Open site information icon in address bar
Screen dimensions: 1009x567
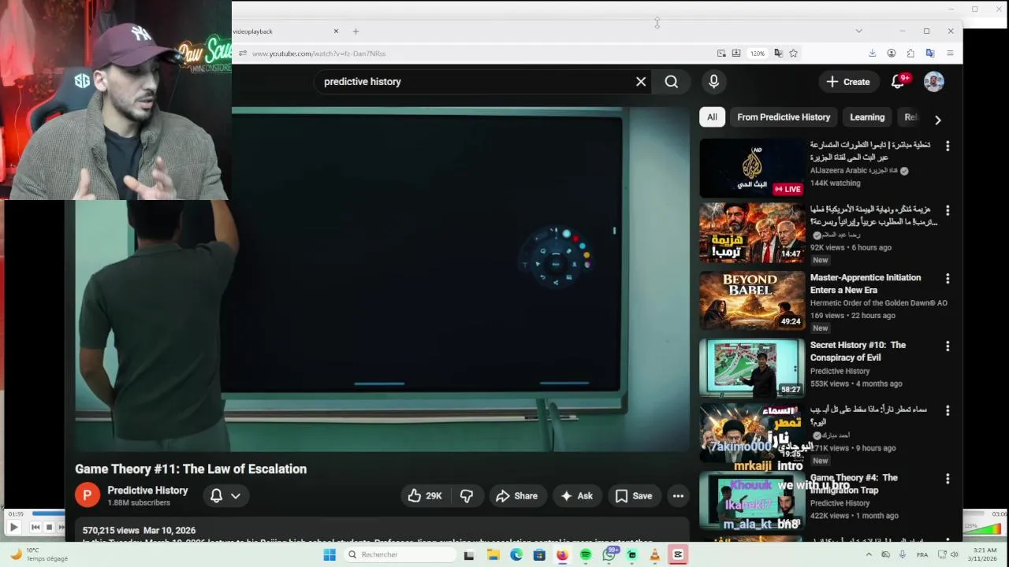point(243,54)
